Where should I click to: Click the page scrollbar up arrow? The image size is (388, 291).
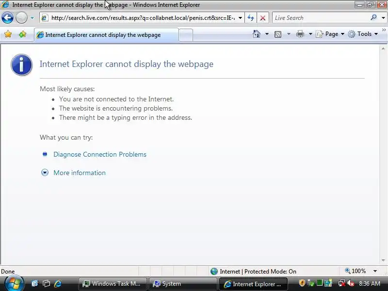coord(383,49)
